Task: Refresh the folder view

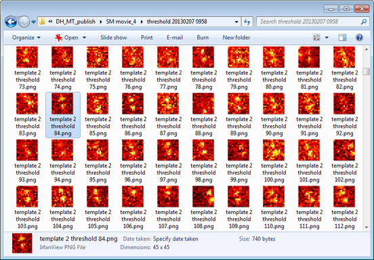Action: click(x=247, y=22)
